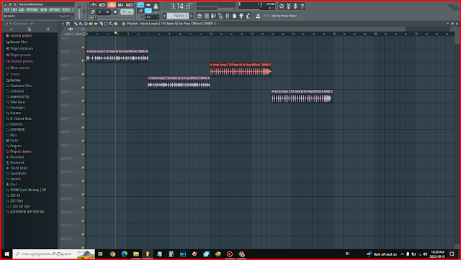Open the playlist options menu arrow
The image size is (461, 260).
tap(63, 24)
